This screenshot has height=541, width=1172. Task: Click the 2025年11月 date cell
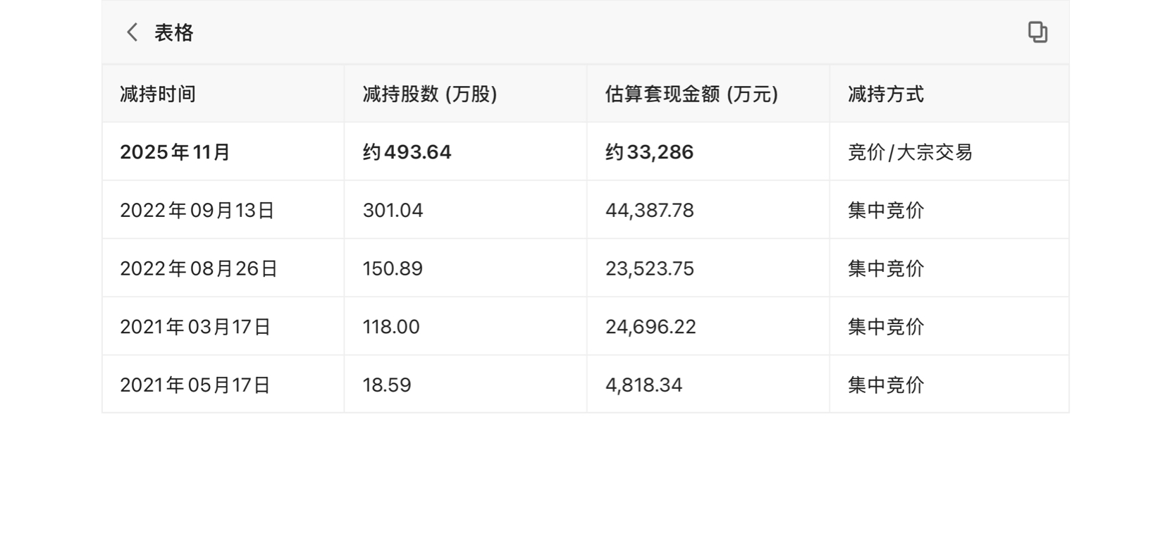pos(175,152)
